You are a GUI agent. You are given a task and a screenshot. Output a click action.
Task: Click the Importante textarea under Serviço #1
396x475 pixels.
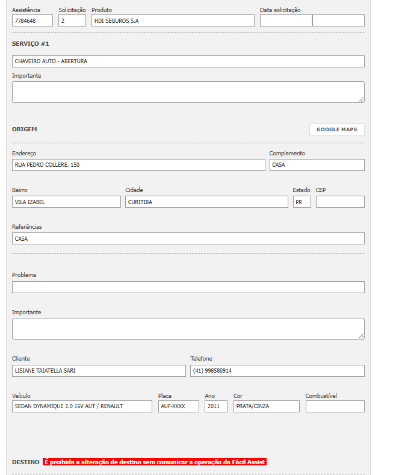pos(188,92)
